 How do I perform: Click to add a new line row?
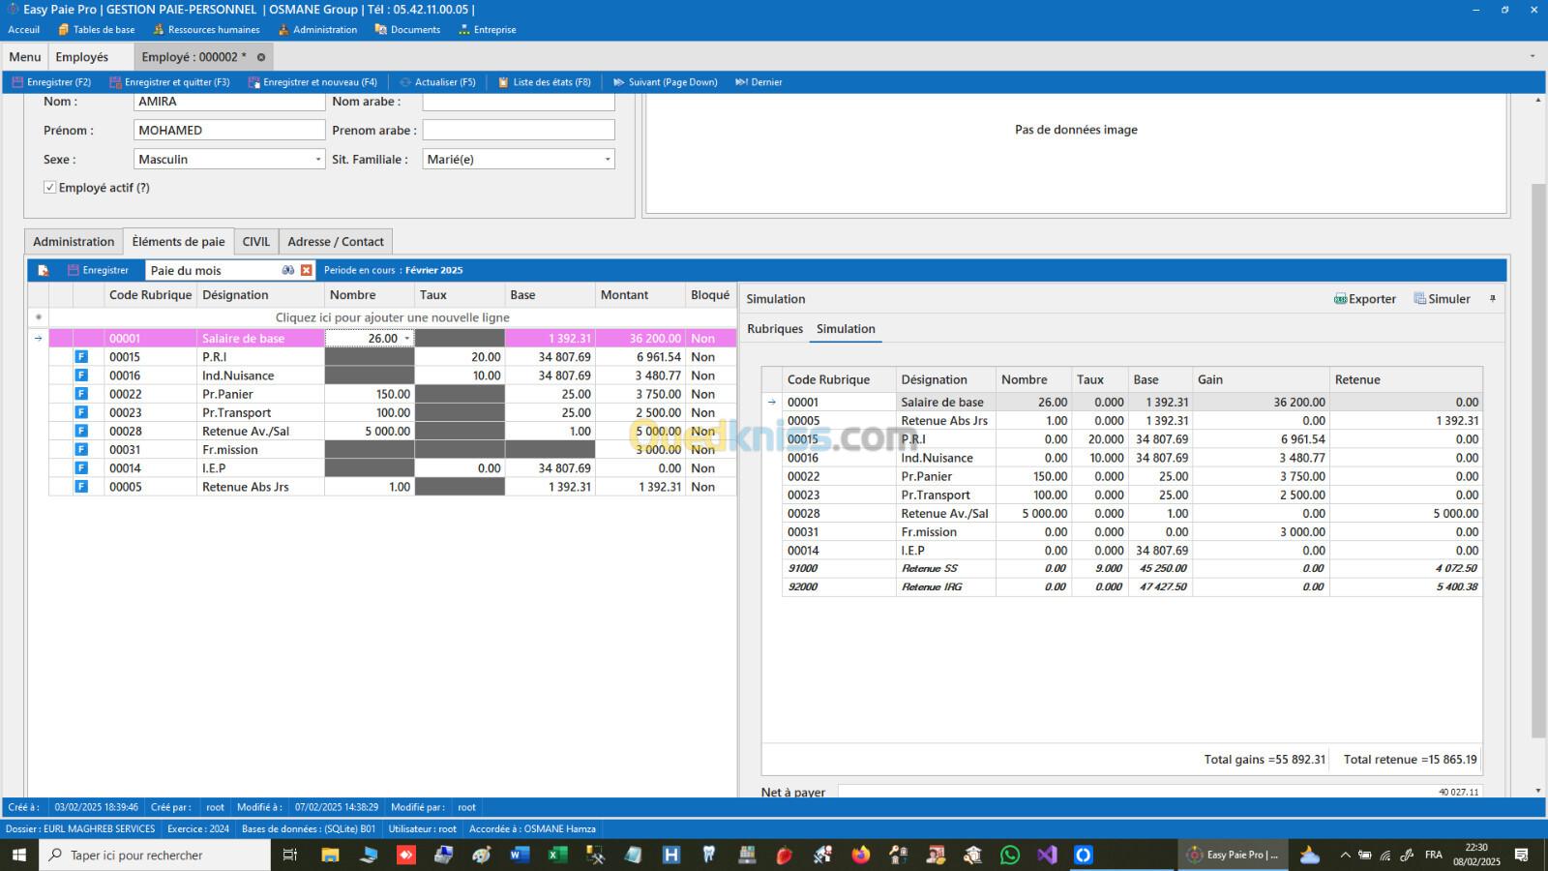click(x=392, y=317)
